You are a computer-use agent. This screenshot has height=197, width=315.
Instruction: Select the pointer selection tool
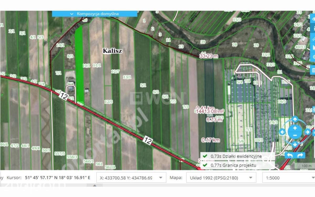[x=313, y=48]
